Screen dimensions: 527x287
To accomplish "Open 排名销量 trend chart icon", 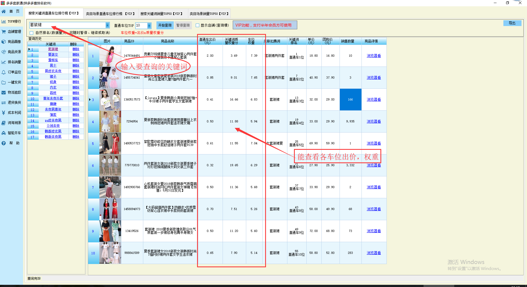I will pyautogui.click(x=4, y=62).
